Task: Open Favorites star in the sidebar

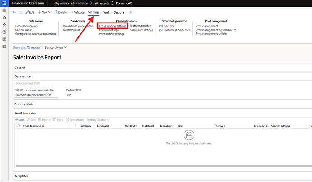Action: (x=4, y=25)
